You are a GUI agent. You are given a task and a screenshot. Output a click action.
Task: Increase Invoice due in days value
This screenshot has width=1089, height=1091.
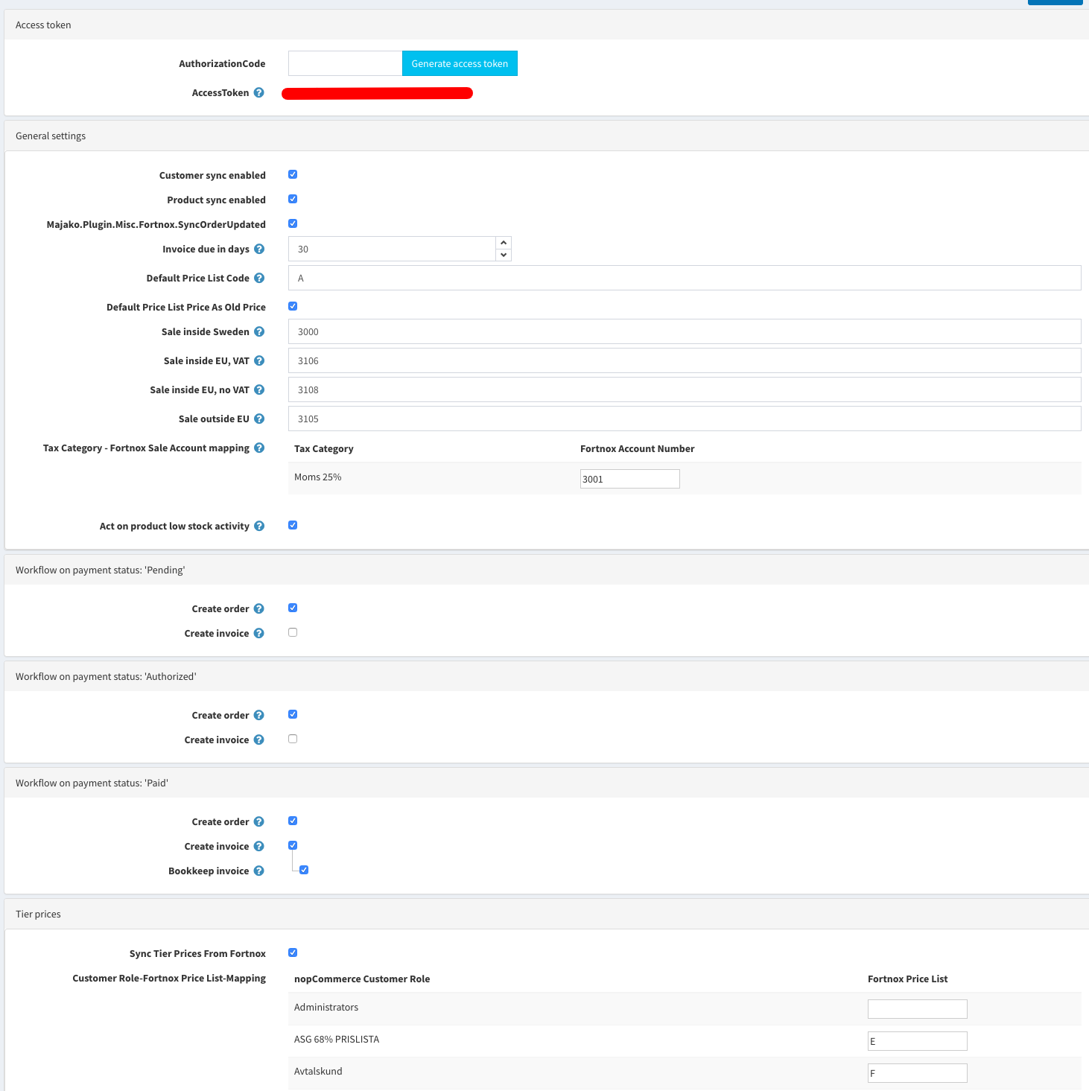[504, 243]
